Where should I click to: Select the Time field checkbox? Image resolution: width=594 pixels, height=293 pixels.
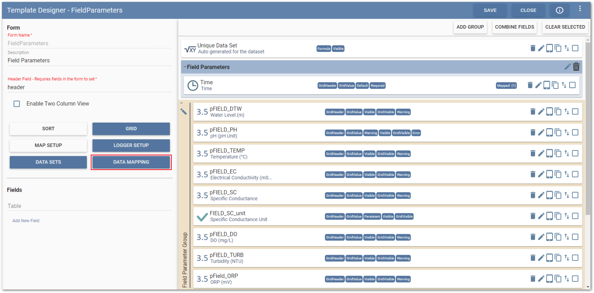(x=572, y=85)
